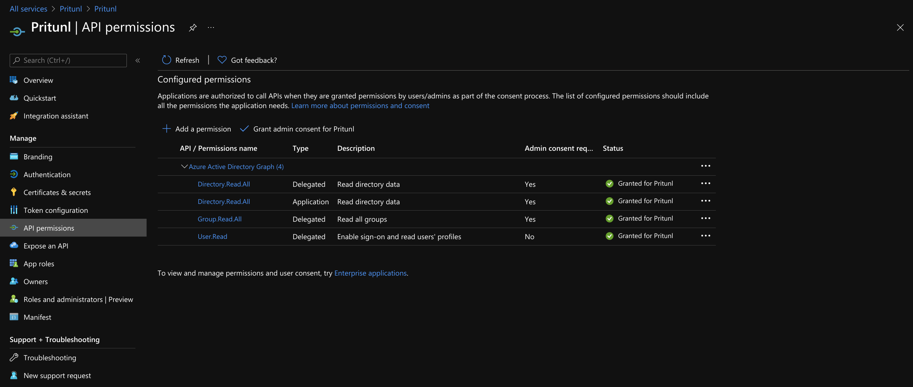Click the Type column header

[x=301, y=148]
